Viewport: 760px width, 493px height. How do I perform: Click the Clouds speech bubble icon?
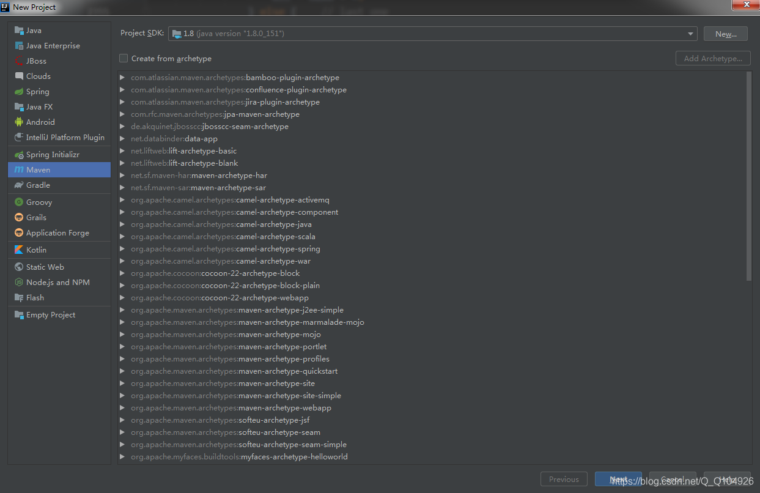pyautogui.click(x=19, y=76)
